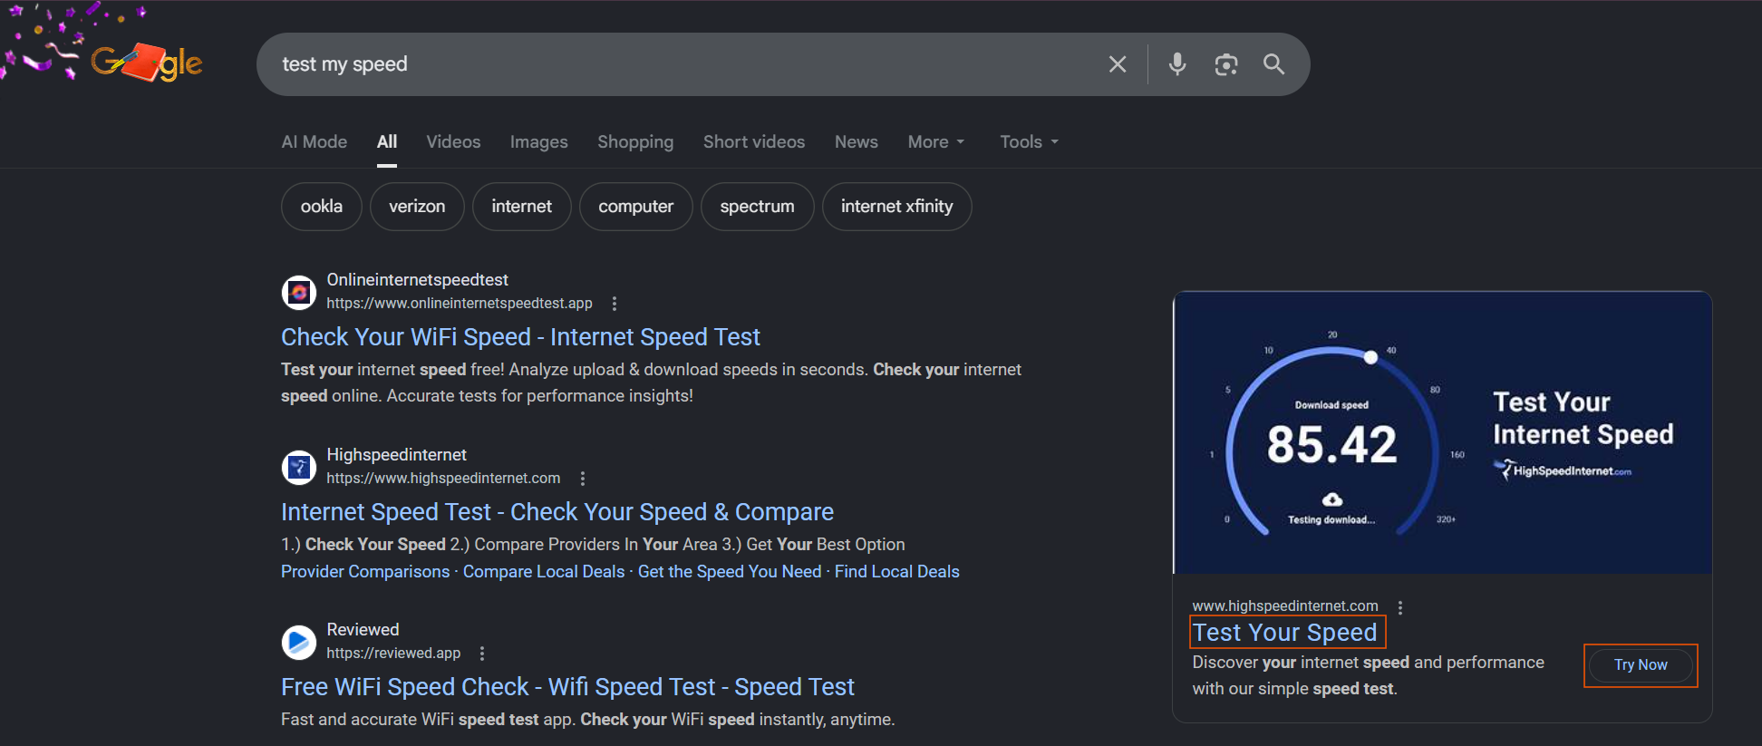
Task: Open the Highspeedinternet site favicon
Action: pyautogui.click(x=299, y=467)
